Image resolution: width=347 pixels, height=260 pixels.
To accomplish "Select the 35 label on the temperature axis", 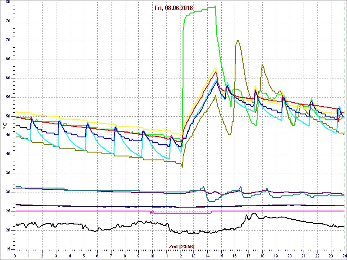I will pos(7,173).
